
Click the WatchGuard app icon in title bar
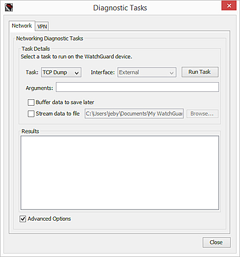[9, 8]
